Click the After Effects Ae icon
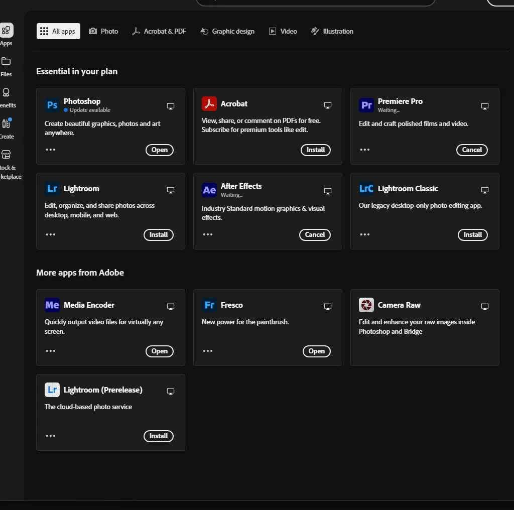Viewport: 514px width, 510px height. coord(209,190)
